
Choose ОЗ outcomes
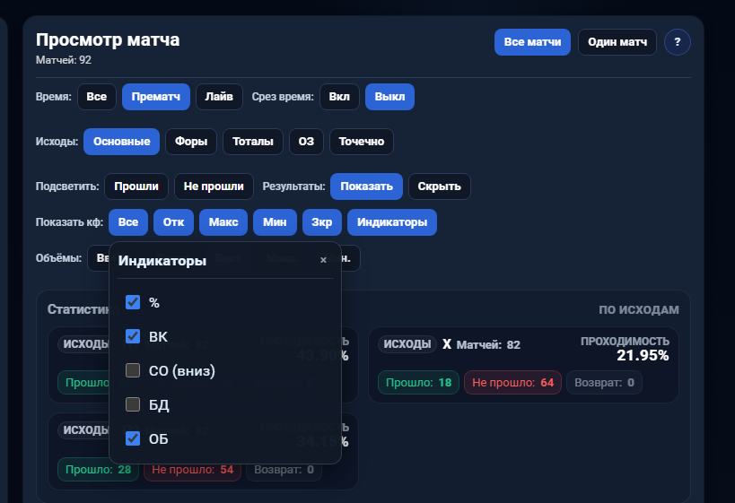[x=306, y=142]
